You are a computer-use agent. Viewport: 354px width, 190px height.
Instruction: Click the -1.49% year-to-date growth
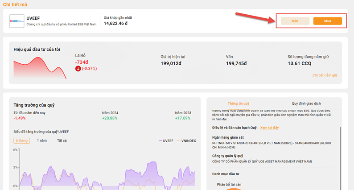click(20, 118)
